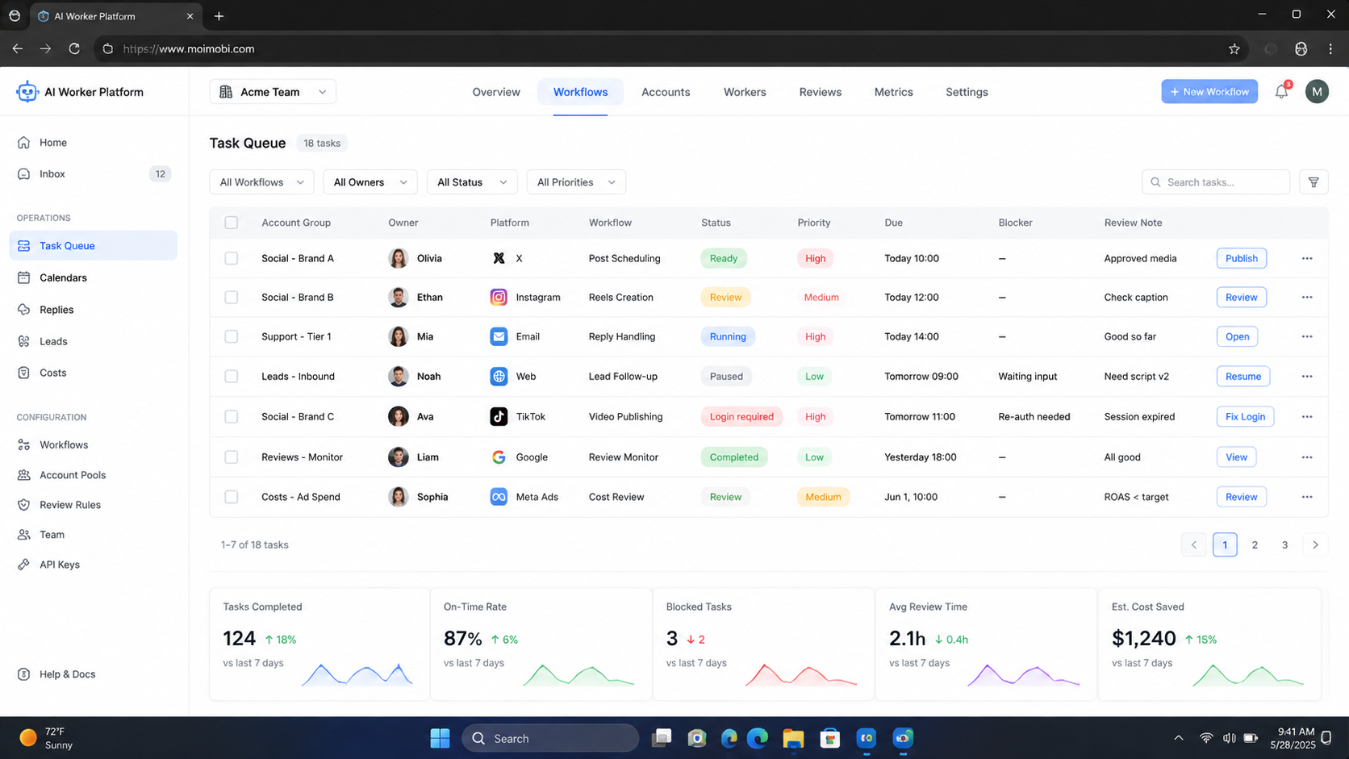Image resolution: width=1349 pixels, height=759 pixels.
Task: Open more options for Costs - Ad Spend row
Action: pyautogui.click(x=1307, y=497)
